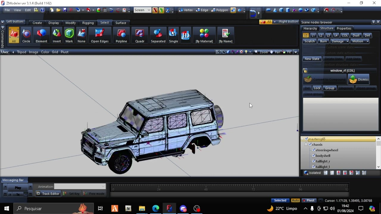Open the Animation name dropdown
381x214 pixels.
[80, 186]
